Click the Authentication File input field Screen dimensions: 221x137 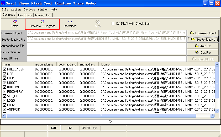107,46
